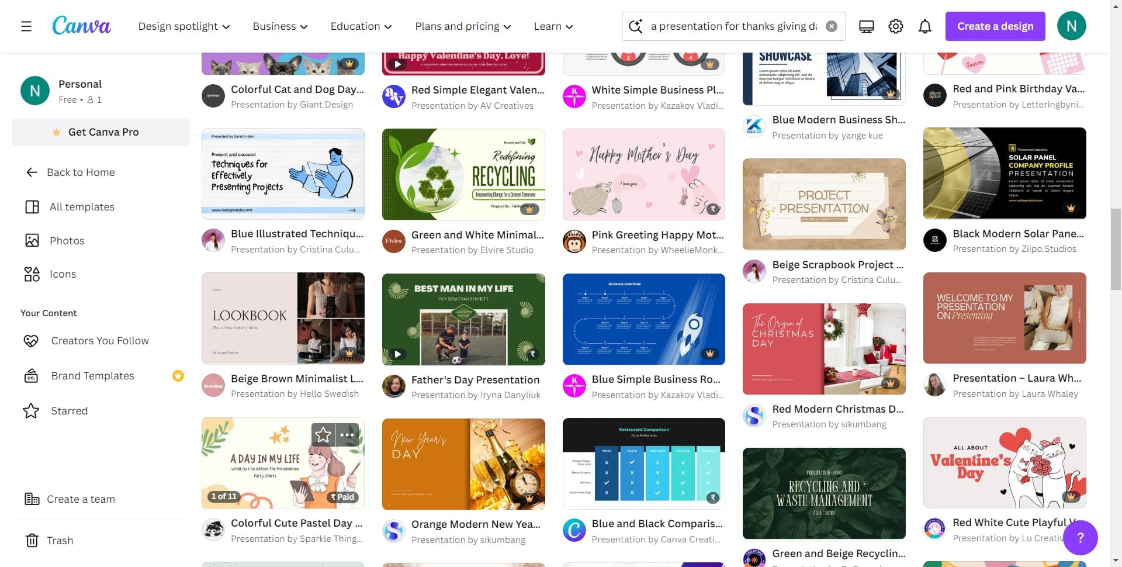Expand the Design spotlight dropdown
This screenshot has height=567, width=1122.
(x=184, y=26)
